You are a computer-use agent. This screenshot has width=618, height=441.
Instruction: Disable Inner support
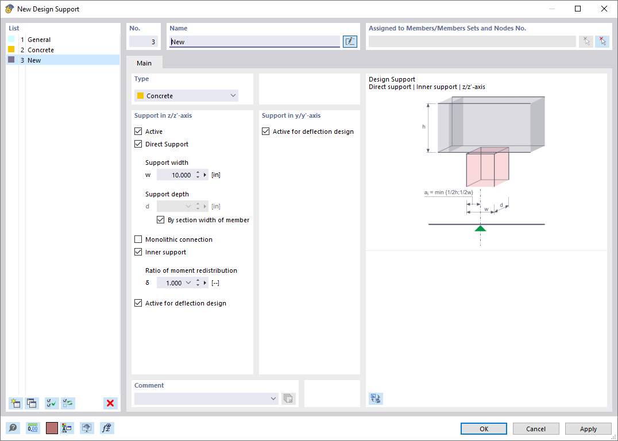point(138,252)
